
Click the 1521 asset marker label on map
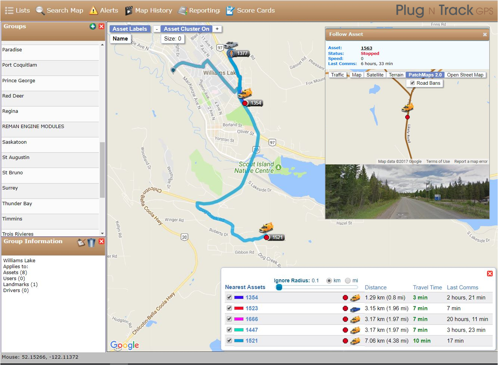tap(277, 237)
